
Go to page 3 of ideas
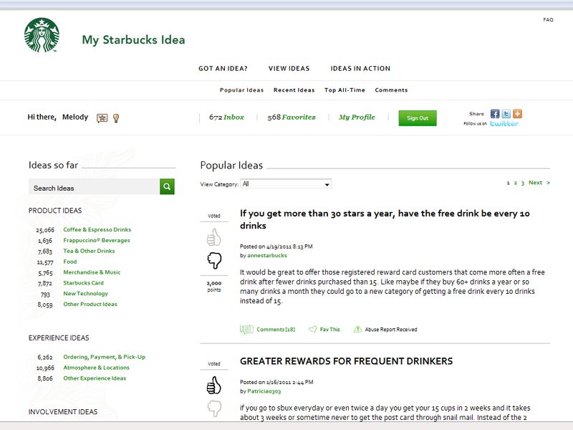523,183
